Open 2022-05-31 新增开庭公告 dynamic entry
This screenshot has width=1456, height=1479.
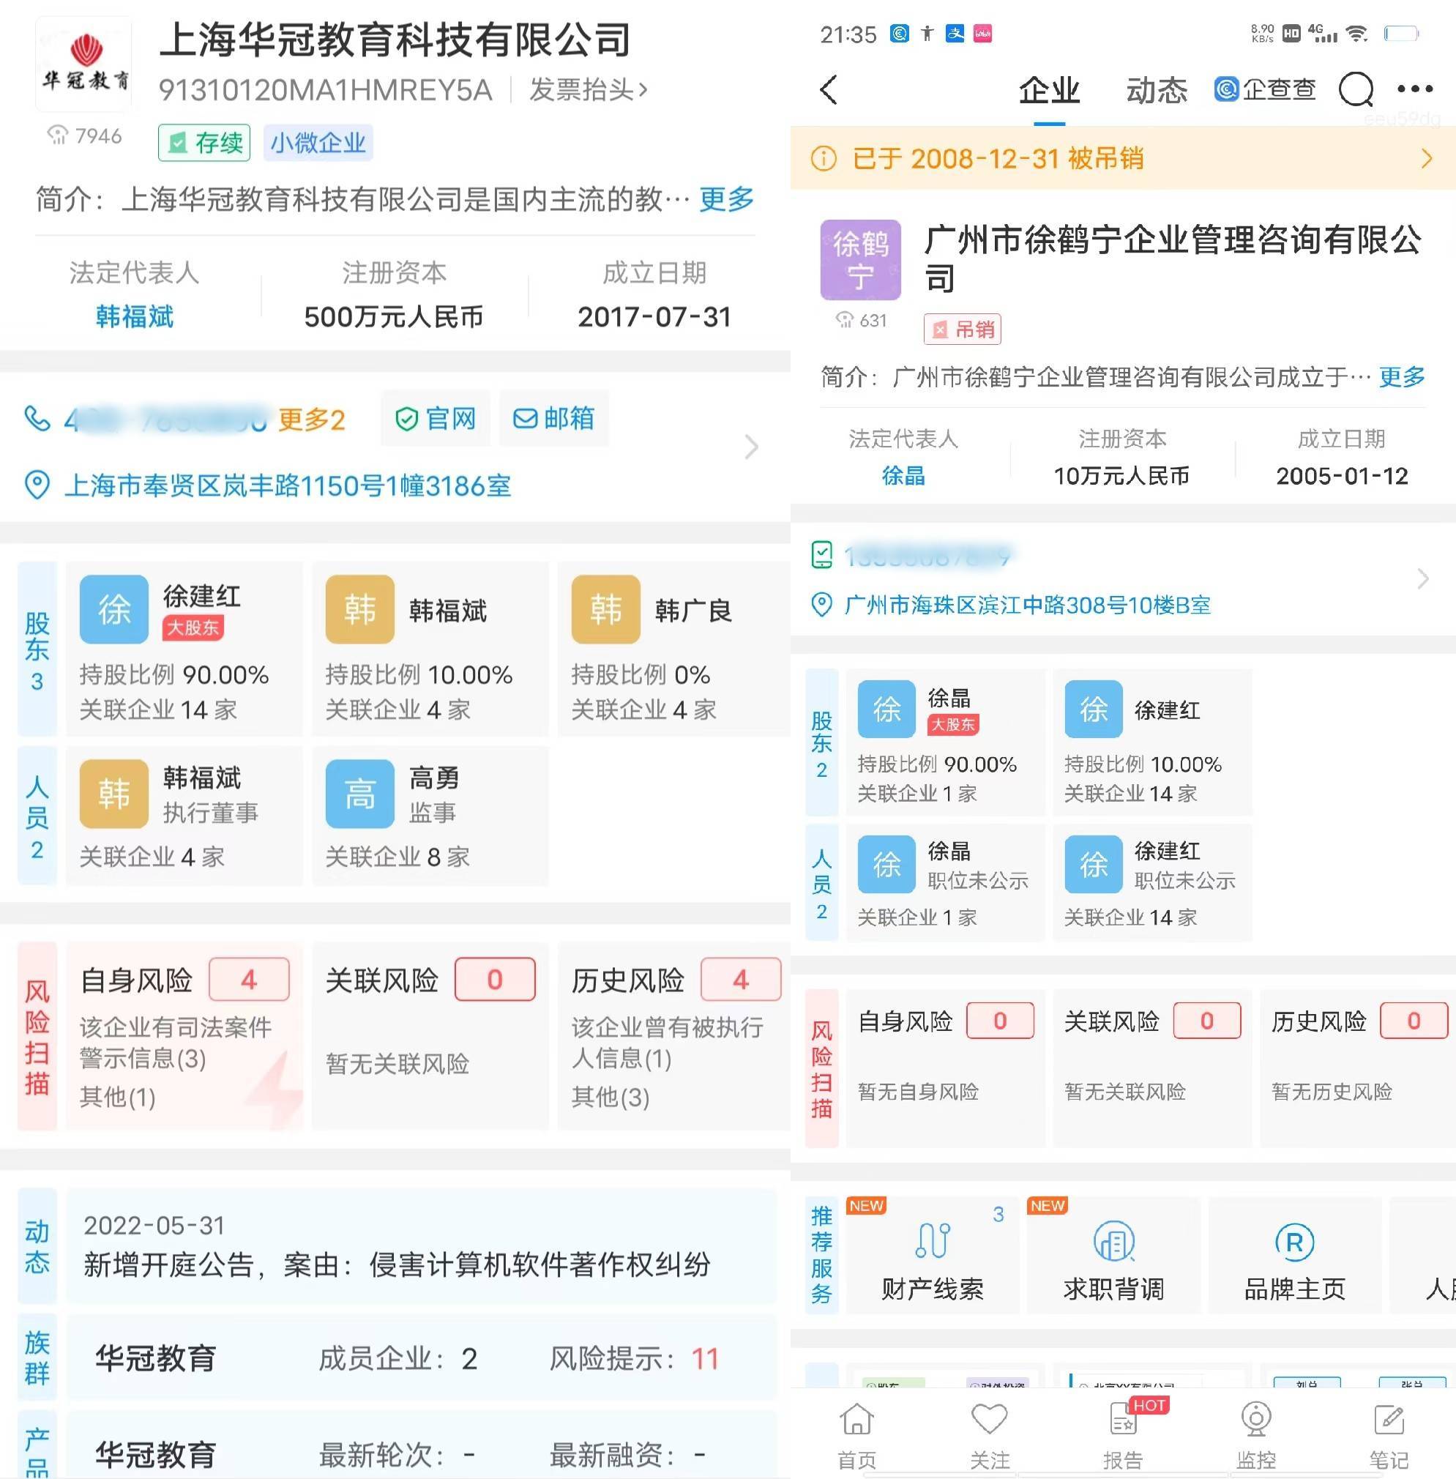coord(422,1245)
